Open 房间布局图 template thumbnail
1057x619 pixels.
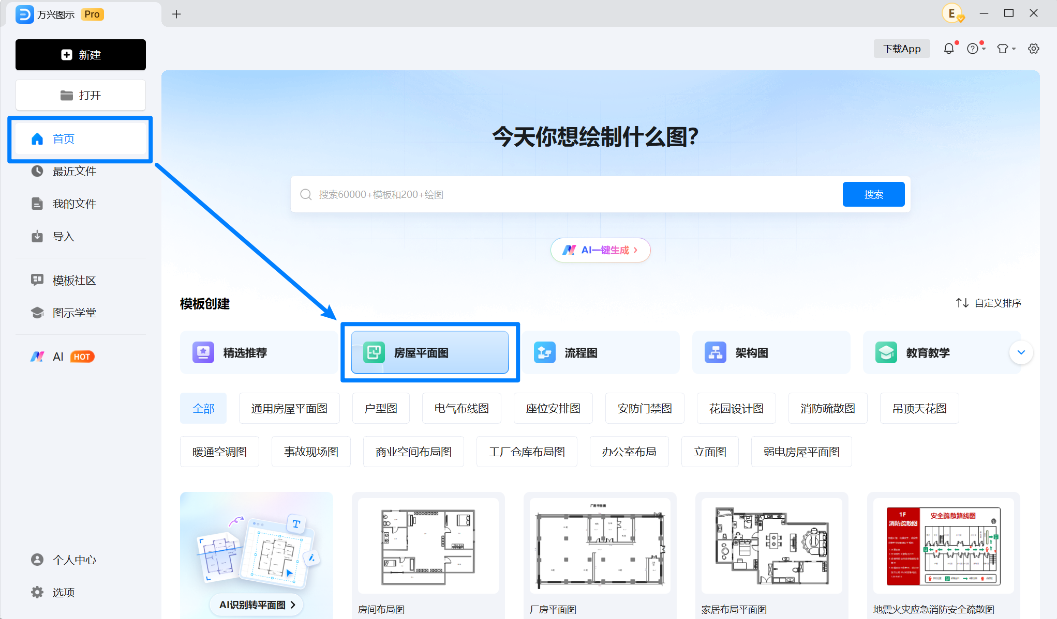(x=428, y=546)
